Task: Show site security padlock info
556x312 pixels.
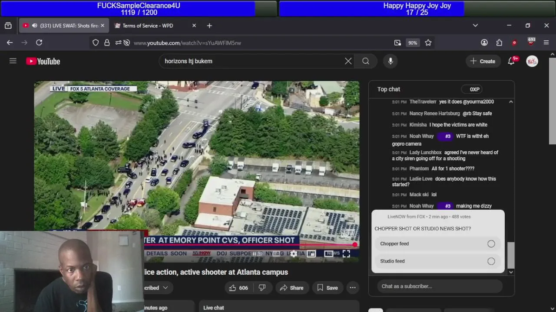Action: 107,42
